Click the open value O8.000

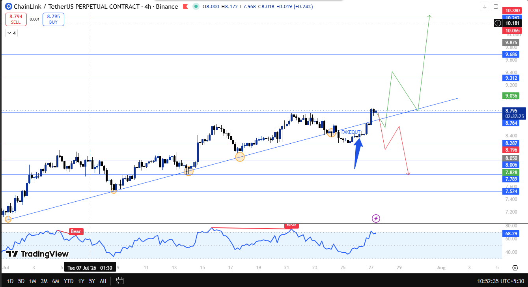[x=211, y=7]
